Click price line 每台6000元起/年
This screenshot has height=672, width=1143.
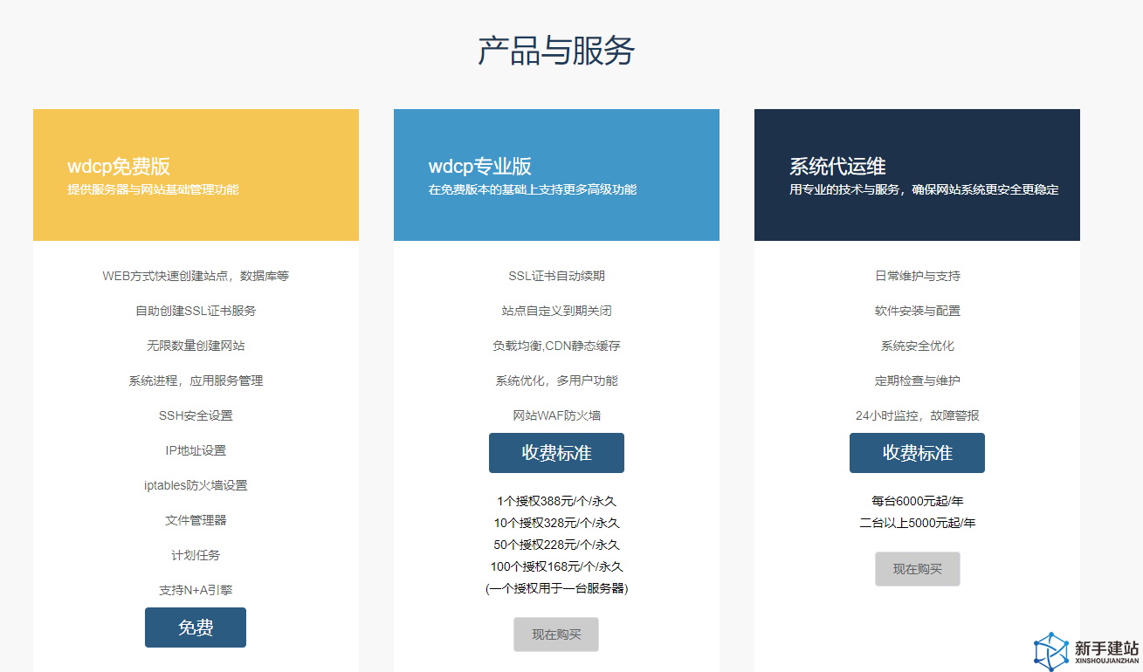click(x=917, y=501)
